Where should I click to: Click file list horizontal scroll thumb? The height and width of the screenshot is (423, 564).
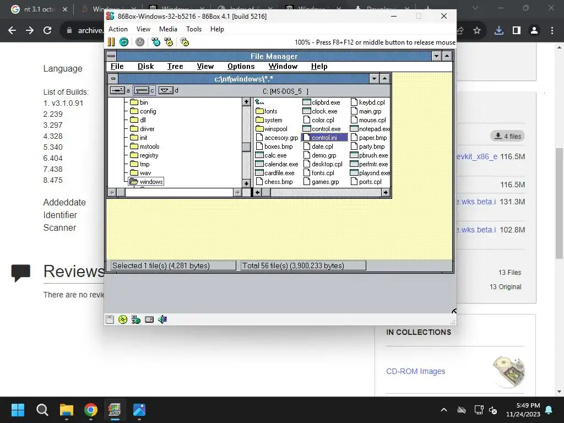[x=267, y=192]
